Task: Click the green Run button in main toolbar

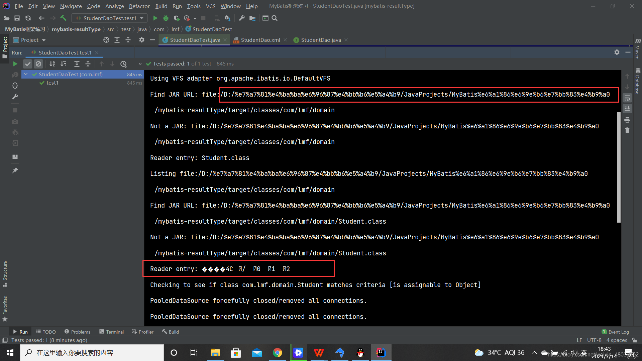Action: point(155,18)
